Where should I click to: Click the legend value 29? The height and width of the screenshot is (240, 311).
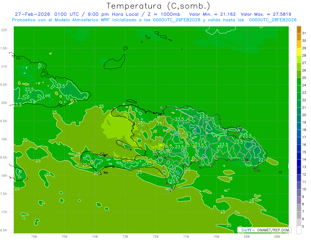point(304,48)
